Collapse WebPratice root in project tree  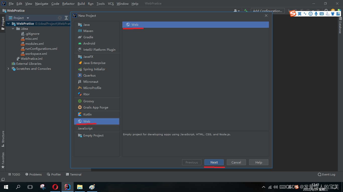[9, 23]
